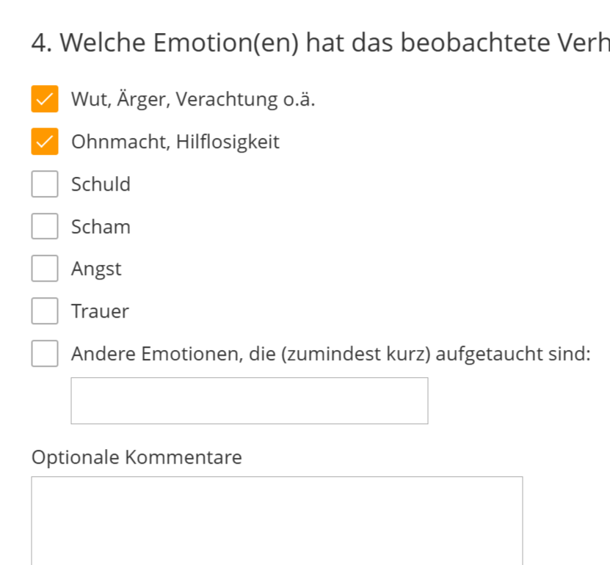The image size is (610, 565).
Task: Click the 'Trauer' option label
Action: (100, 311)
